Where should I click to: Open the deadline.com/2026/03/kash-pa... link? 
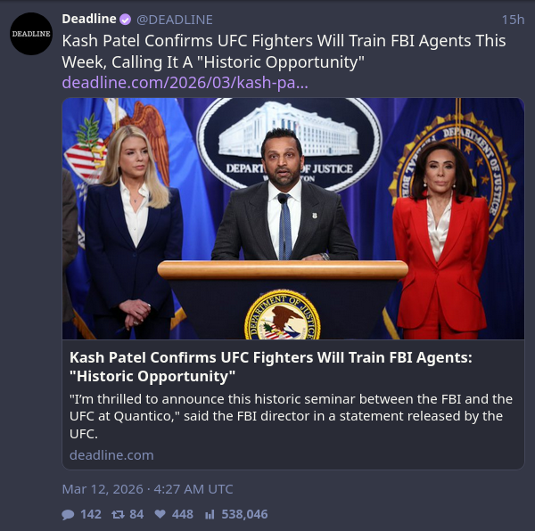click(185, 83)
